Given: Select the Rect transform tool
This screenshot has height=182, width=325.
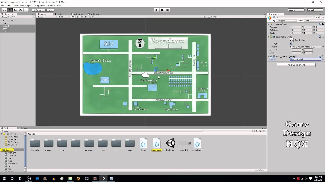Looking at the screenshot, I should [26, 10].
